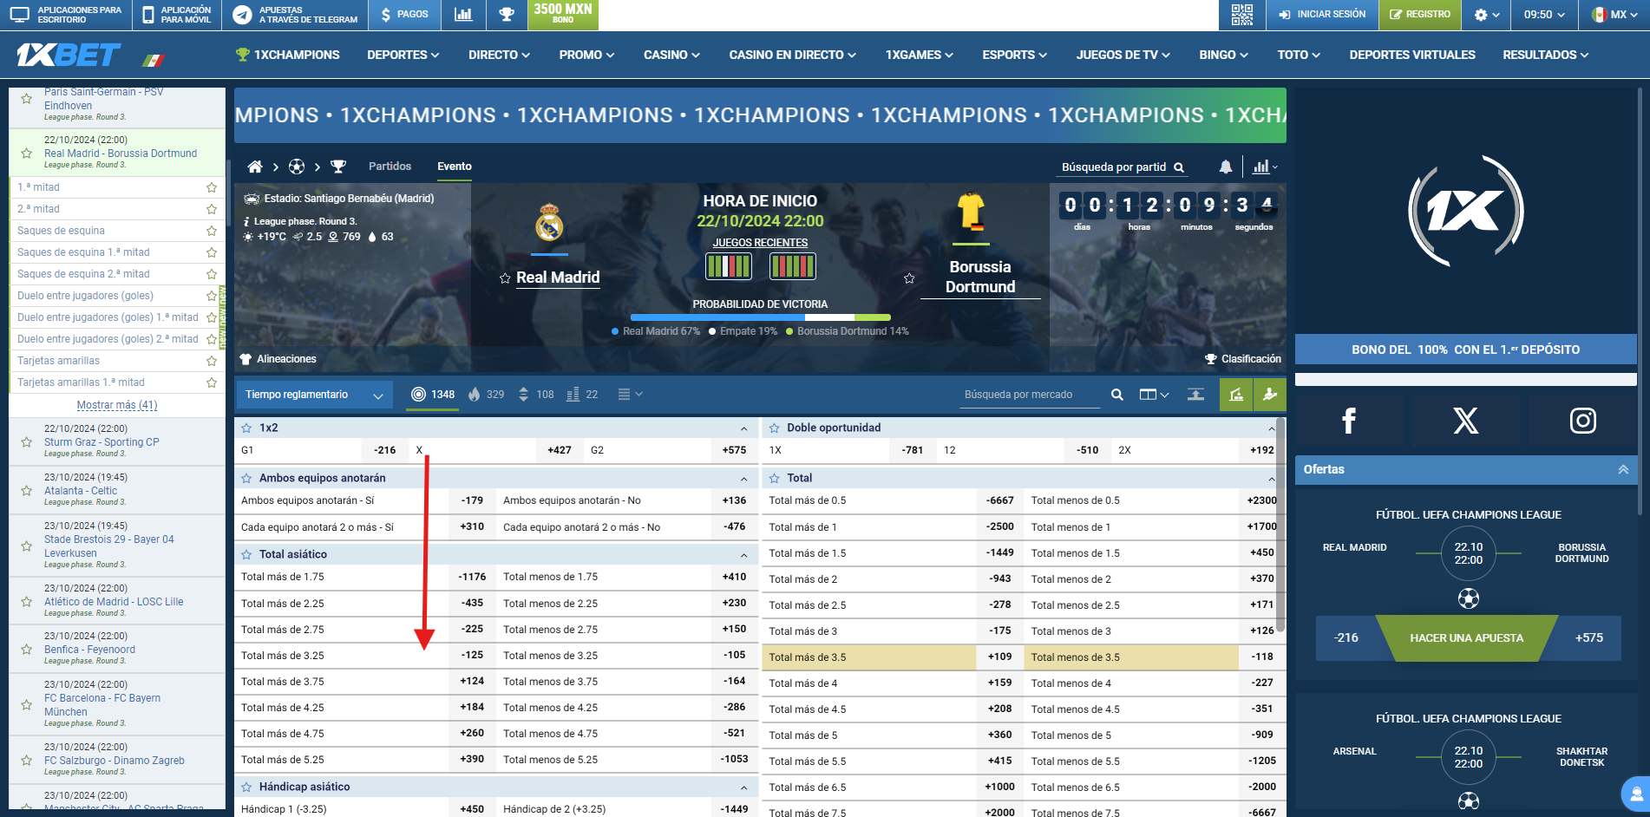Click the Búsqueda por partid search field

[1123, 167]
